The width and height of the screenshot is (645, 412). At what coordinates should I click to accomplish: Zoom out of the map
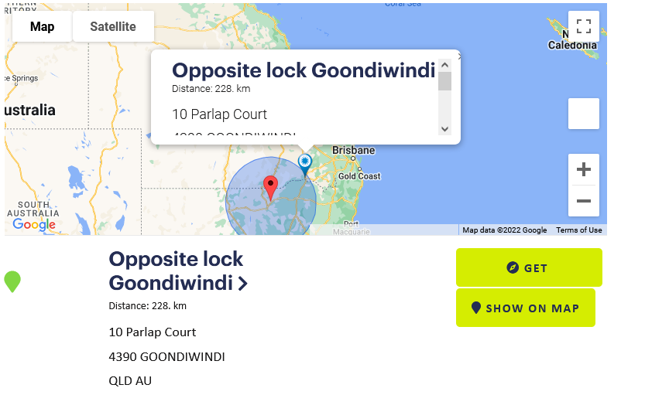pyautogui.click(x=583, y=201)
